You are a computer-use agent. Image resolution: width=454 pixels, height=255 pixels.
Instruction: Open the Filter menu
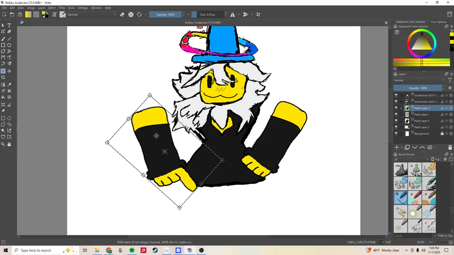(62, 8)
